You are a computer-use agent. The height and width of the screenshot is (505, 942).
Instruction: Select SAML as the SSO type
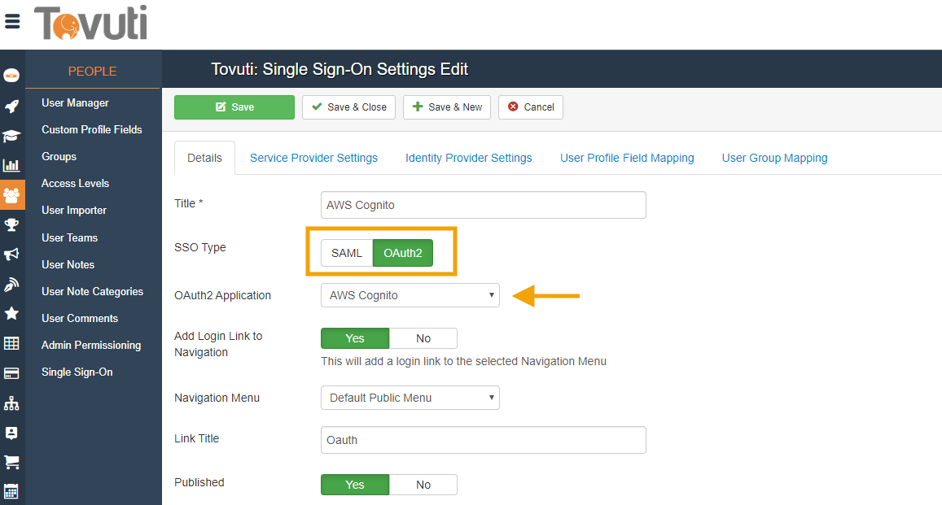tap(347, 253)
